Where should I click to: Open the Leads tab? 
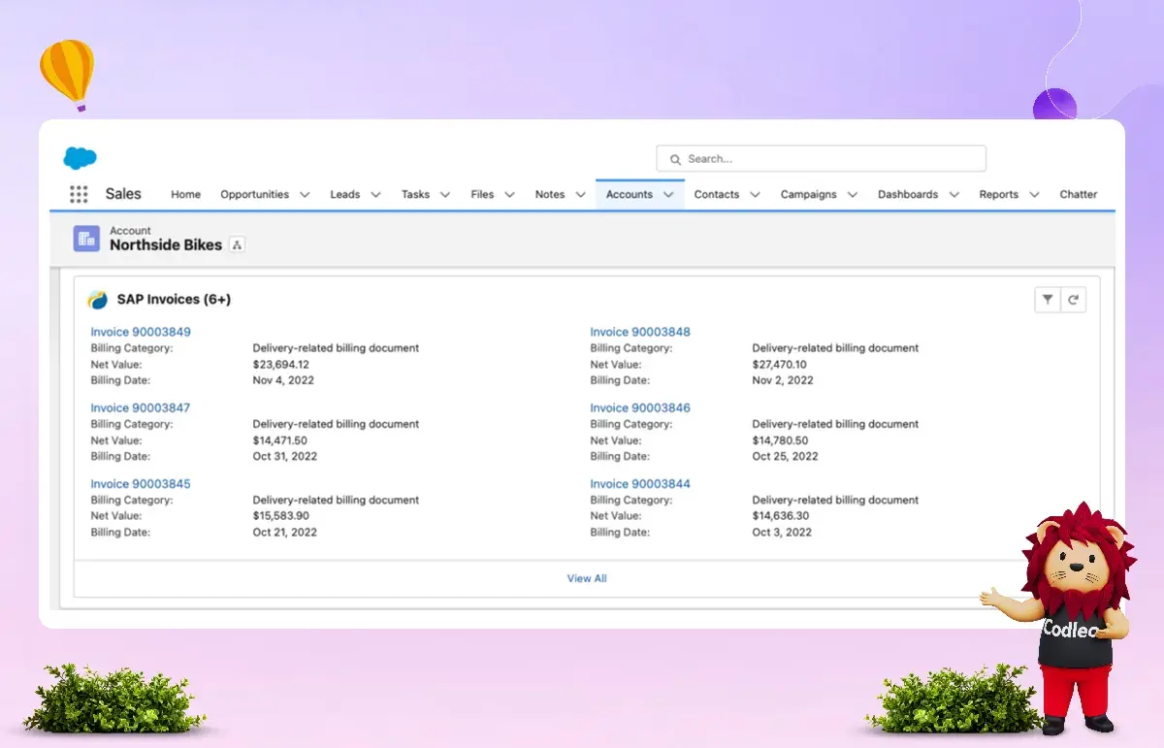click(344, 194)
